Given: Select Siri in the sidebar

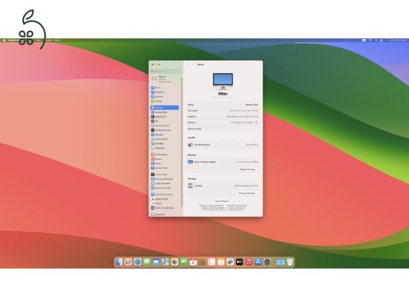Looking at the screenshot, I should pos(165,121).
